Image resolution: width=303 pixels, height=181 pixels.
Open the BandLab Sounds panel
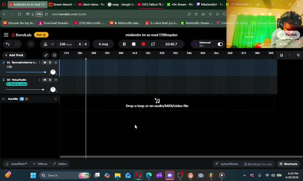tap(258, 164)
